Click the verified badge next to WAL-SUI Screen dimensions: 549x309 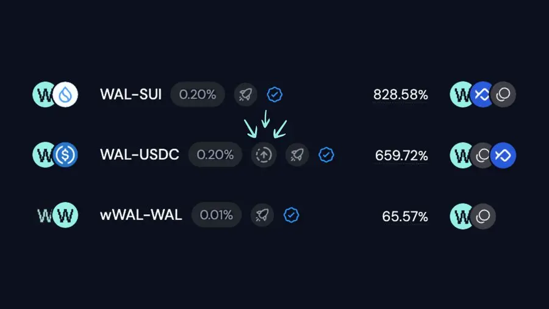click(x=274, y=94)
